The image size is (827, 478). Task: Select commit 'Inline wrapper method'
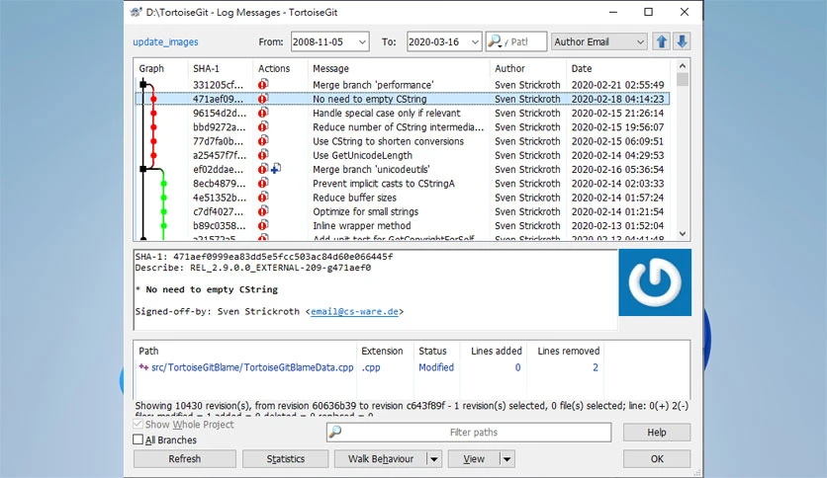[403, 226]
